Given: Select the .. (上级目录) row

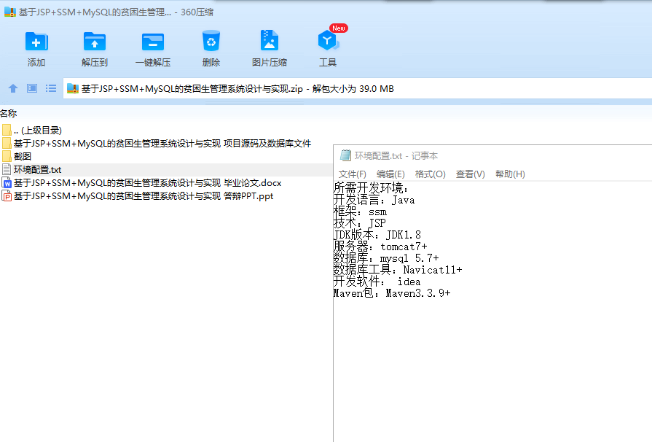Looking at the screenshot, I should (x=166, y=131).
